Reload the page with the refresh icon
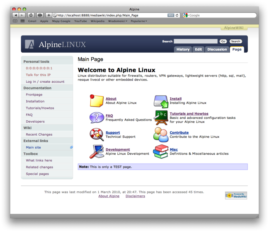 pos(177,15)
